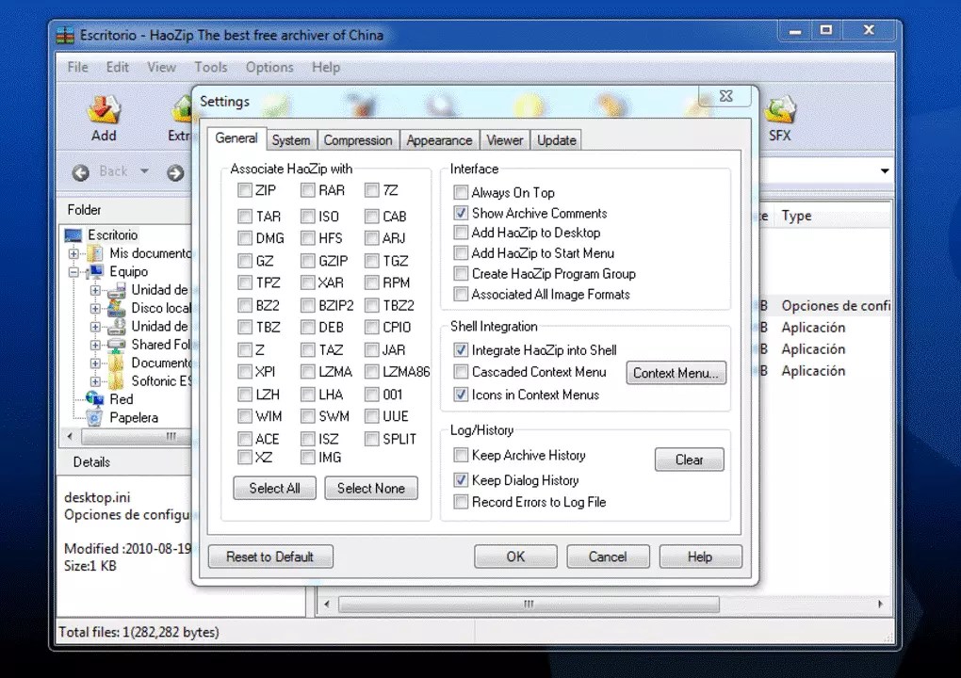Uncheck Show Archive Comments
Screen dimensions: 961x678
tap(461, 213)
